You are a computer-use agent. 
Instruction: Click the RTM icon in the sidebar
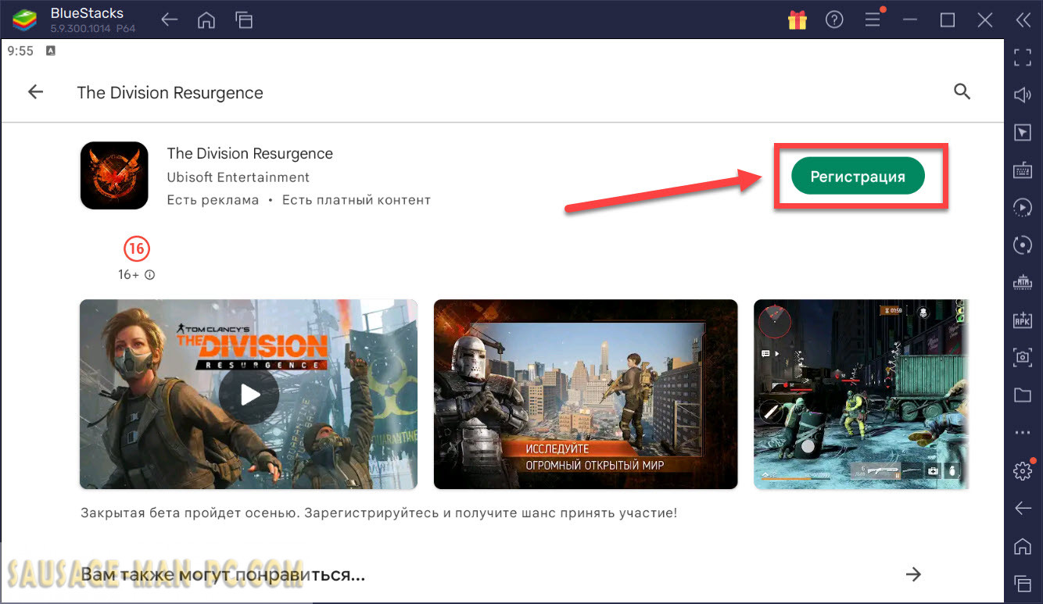[x=1023, y=282]
